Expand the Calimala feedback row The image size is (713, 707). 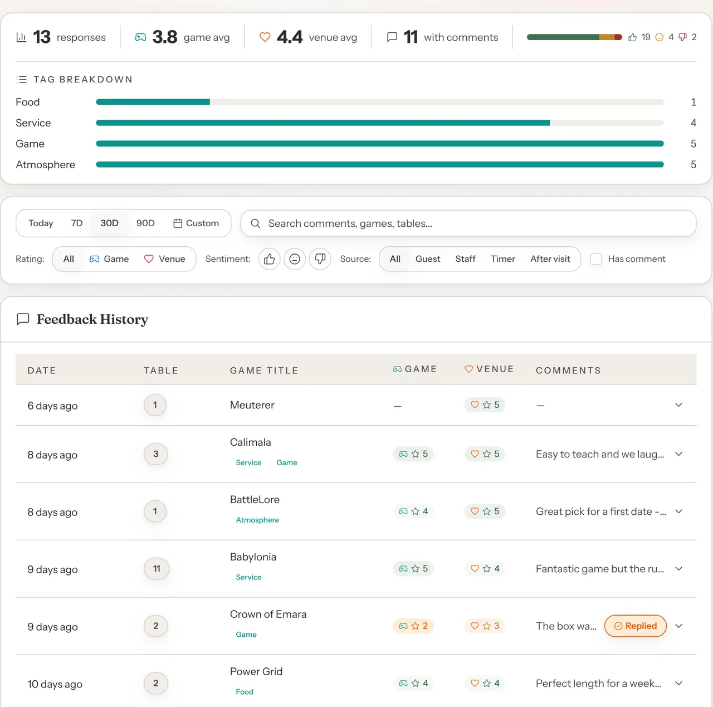(x=678, y=454)
